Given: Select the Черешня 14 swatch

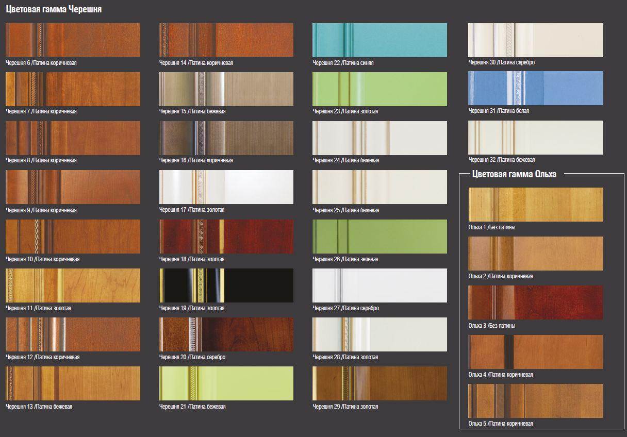Looking at the screenshot, I should (226, 40).
